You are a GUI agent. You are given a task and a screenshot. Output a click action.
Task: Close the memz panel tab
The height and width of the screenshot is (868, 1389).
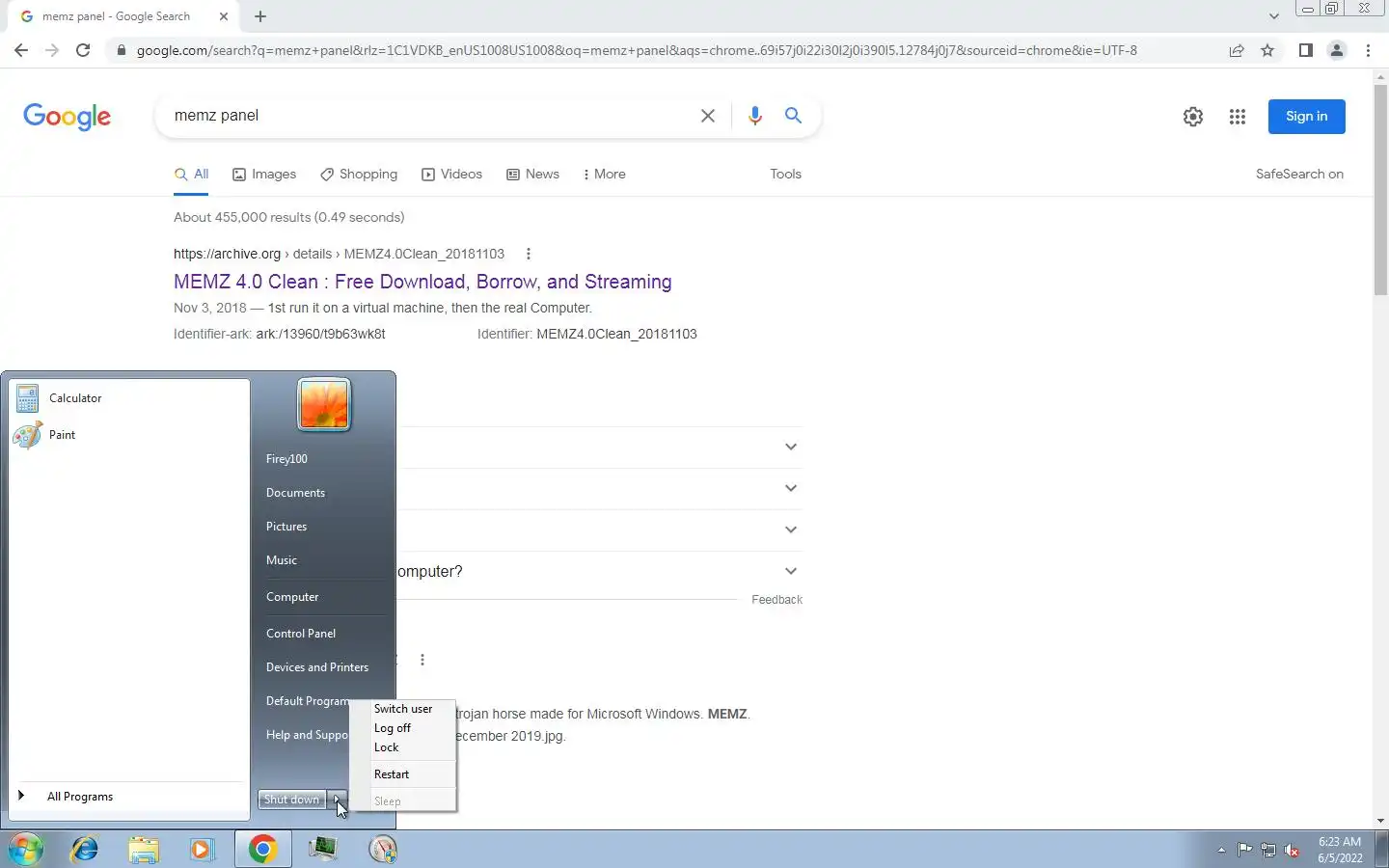(x=224, y=16)
